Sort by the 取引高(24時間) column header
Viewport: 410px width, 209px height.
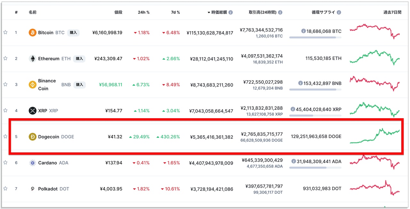263,12
